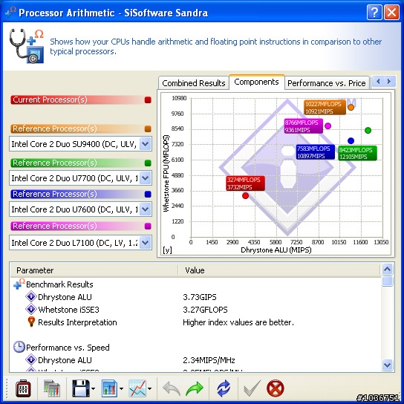Open Performance vs. Price tab
This screenshot has width=404, height=404.
pyautogui.click(x=327, y=83)
